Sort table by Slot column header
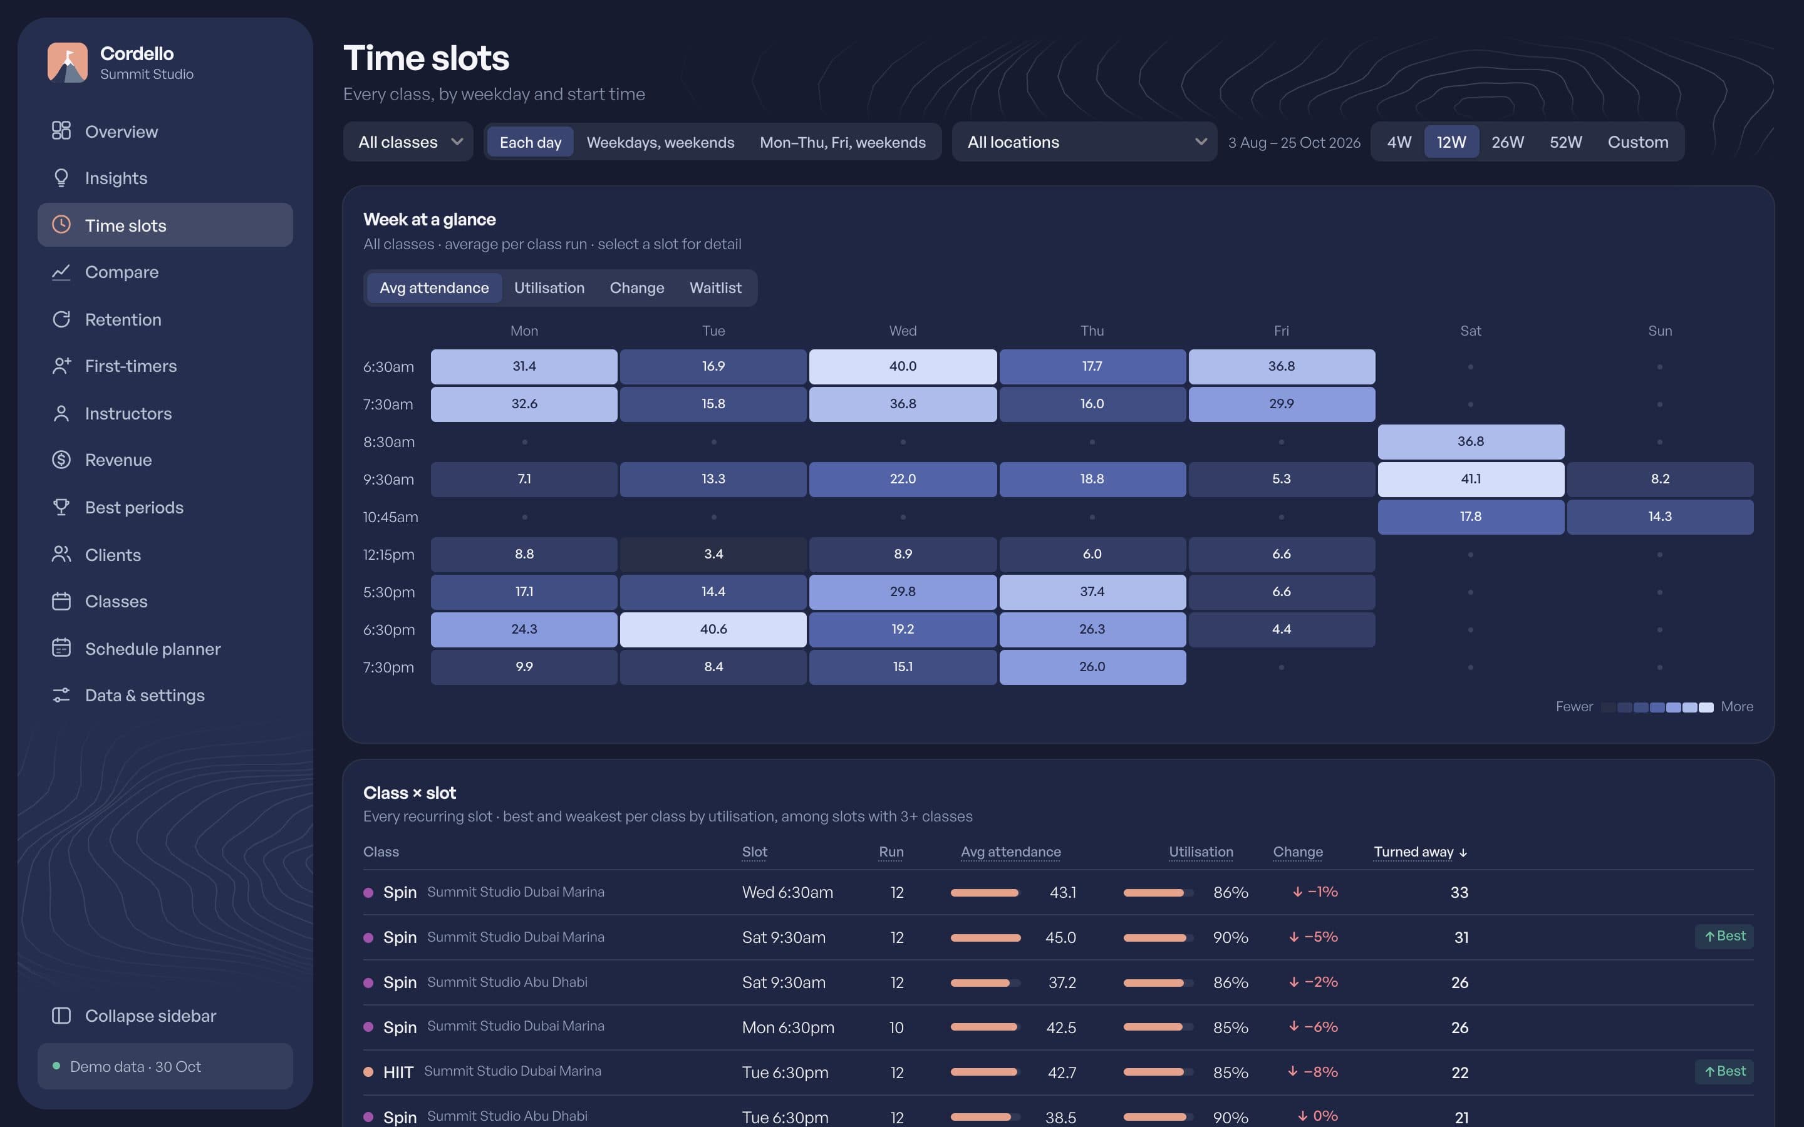This screenshot has width=1804, height=1127. [x=754, y=852]
